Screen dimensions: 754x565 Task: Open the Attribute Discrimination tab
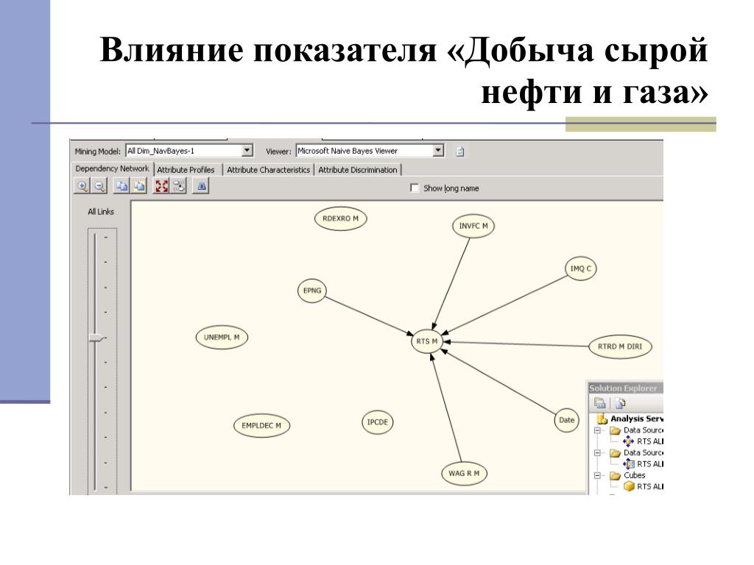pos(358,170)
